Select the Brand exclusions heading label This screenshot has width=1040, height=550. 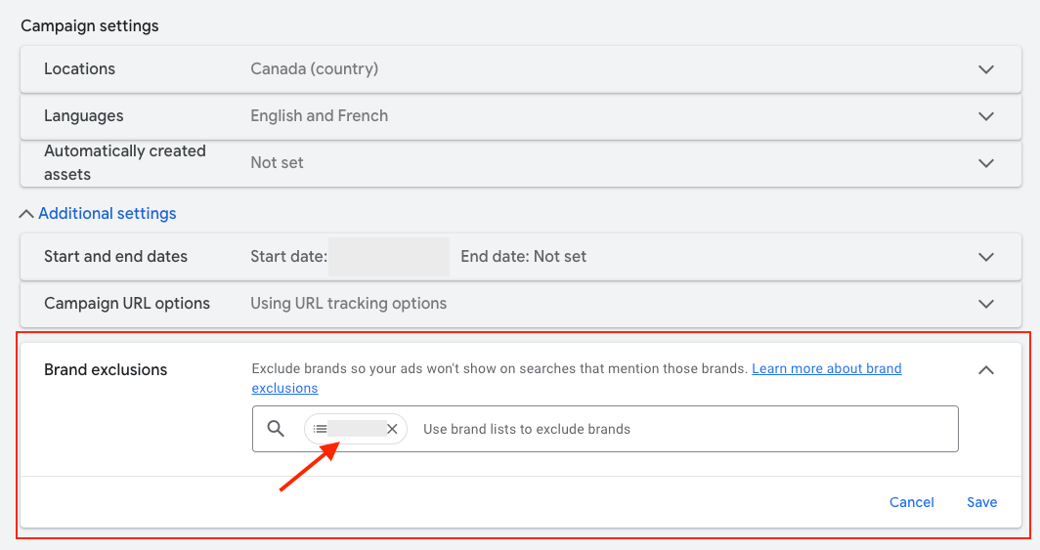106,369
